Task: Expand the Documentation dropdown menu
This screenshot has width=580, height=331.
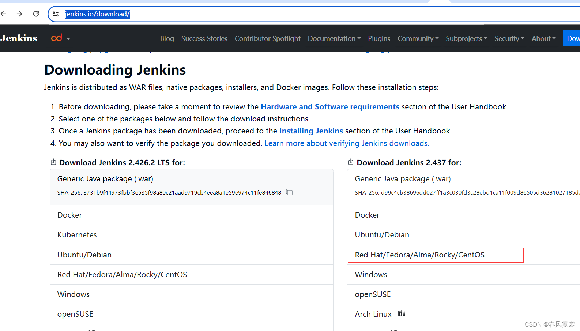Action: coord(334,38)
